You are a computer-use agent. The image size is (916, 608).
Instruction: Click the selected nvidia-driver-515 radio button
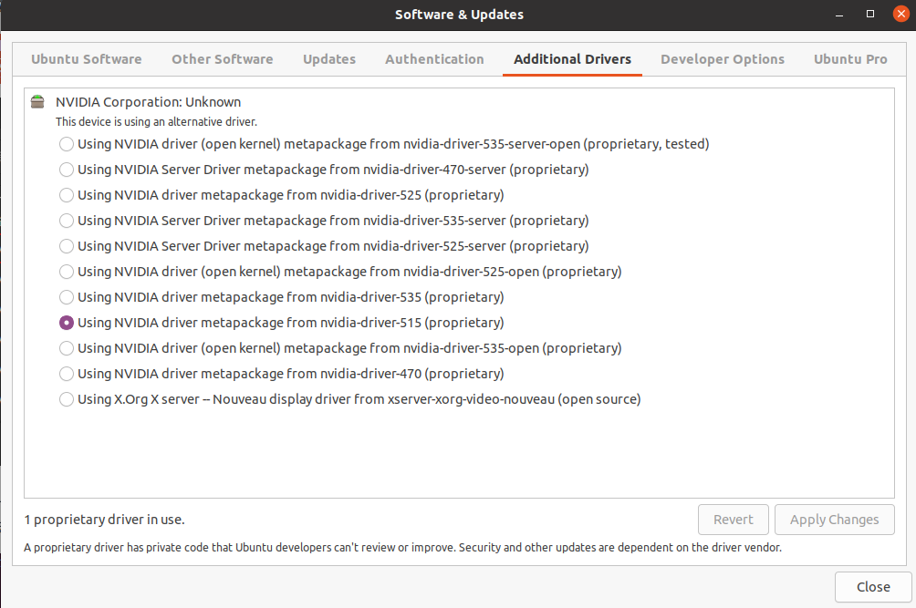pos(67,323)
